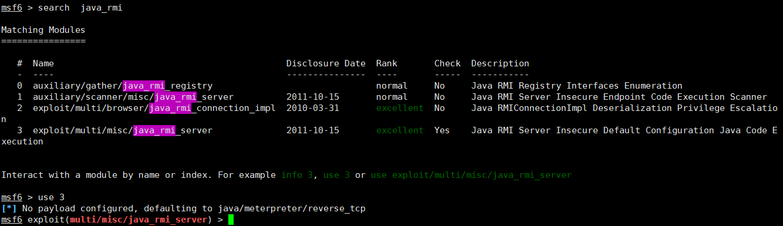Click the index number 2 in module list
This screenshot has width=783, height=226.
19,108
